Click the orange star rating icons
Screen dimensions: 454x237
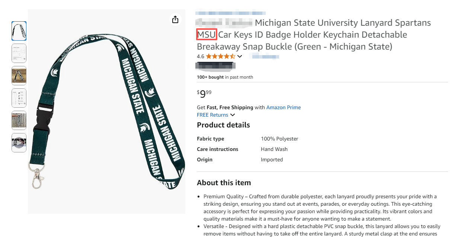pyautogui.click(x=220, y=56)
